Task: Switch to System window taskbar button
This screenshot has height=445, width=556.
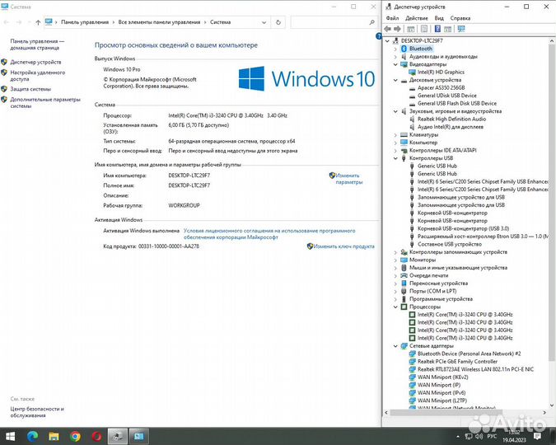Action: [x=139, y=436]
